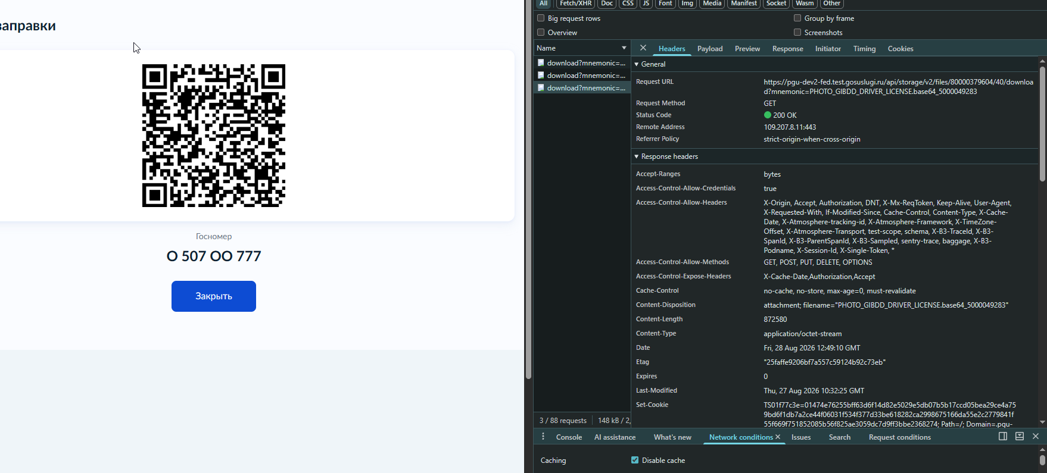Filter requests by Wasm type
This screenshot has height=473, width=1047.
tap(805, 4)
